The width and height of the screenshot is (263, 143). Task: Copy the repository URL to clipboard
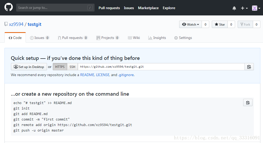click(x=249, y=67)
